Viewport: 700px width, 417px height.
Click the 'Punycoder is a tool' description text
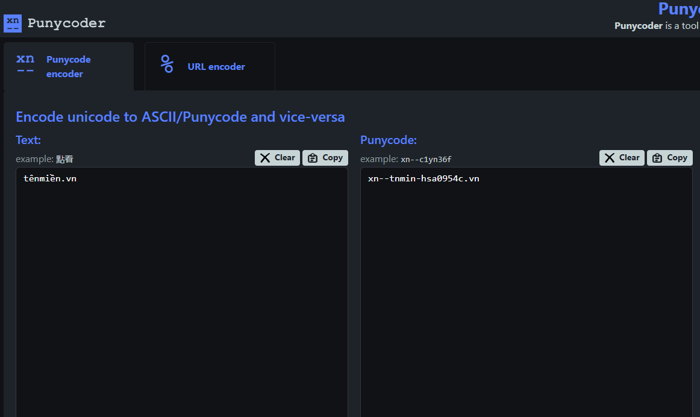click(657, 26)
